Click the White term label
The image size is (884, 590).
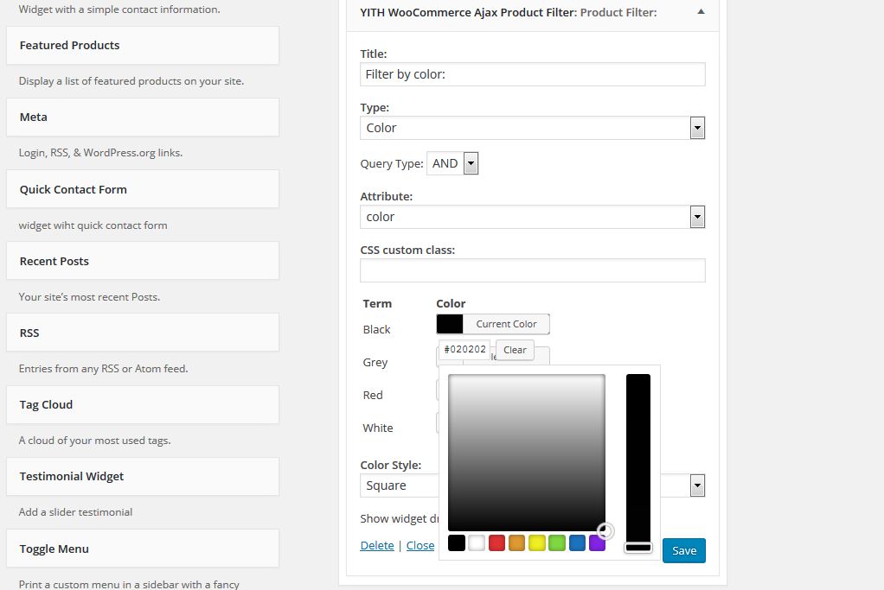coord(378,428)
